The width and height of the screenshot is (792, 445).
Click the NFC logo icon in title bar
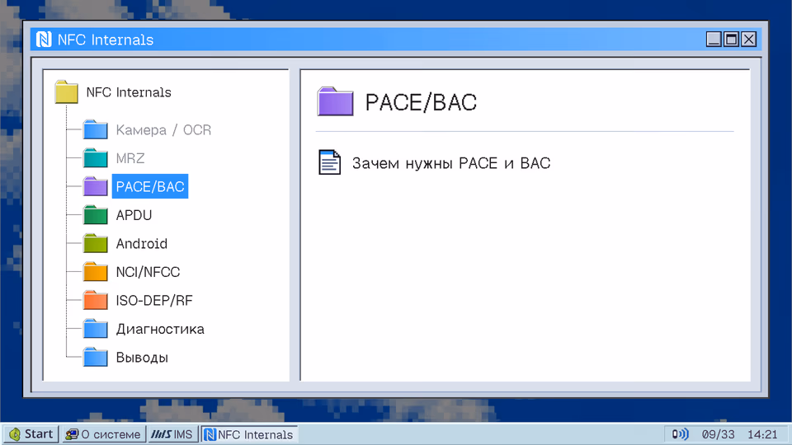44,40
